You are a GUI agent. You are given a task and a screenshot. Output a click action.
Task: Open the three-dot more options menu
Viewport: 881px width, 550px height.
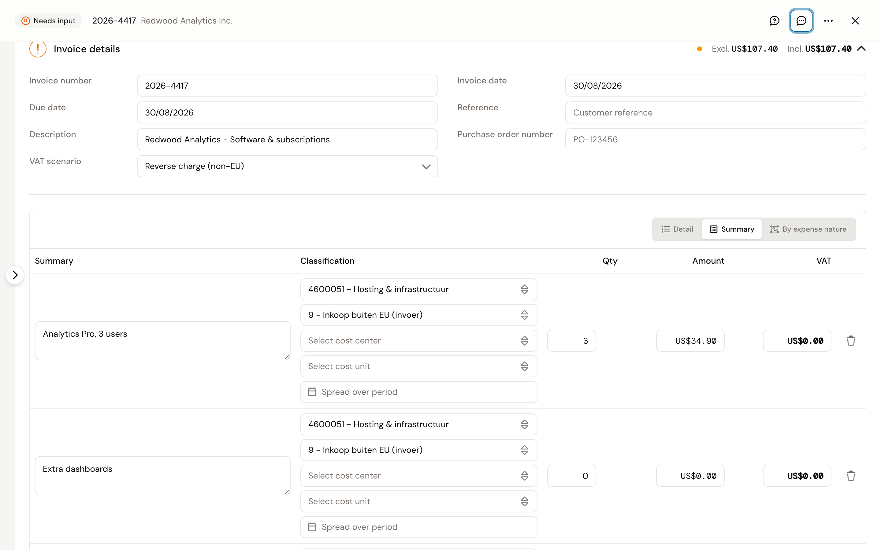point(828,21)
